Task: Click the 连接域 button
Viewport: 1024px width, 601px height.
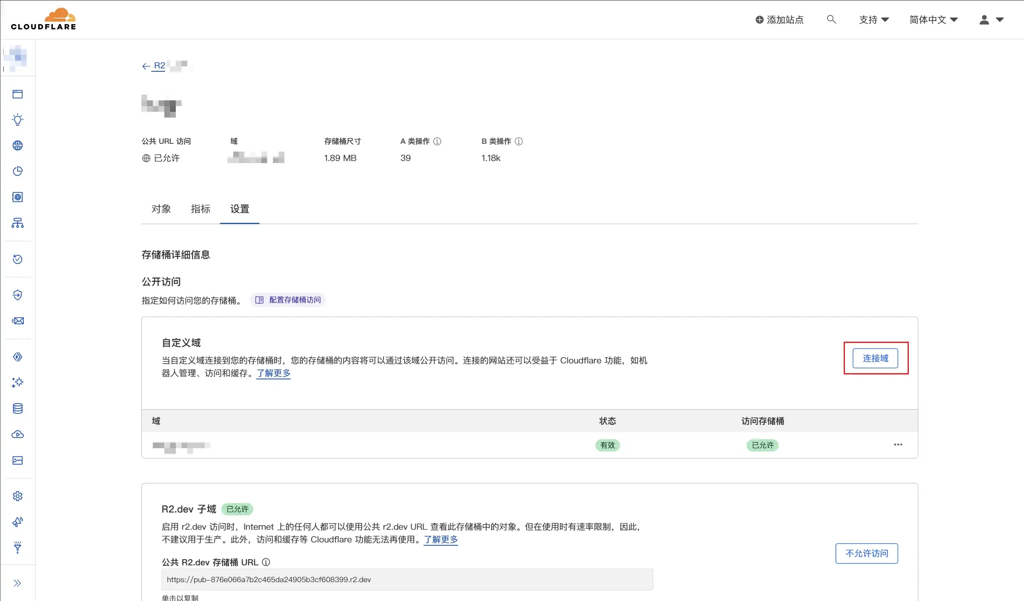Action: 875,358
